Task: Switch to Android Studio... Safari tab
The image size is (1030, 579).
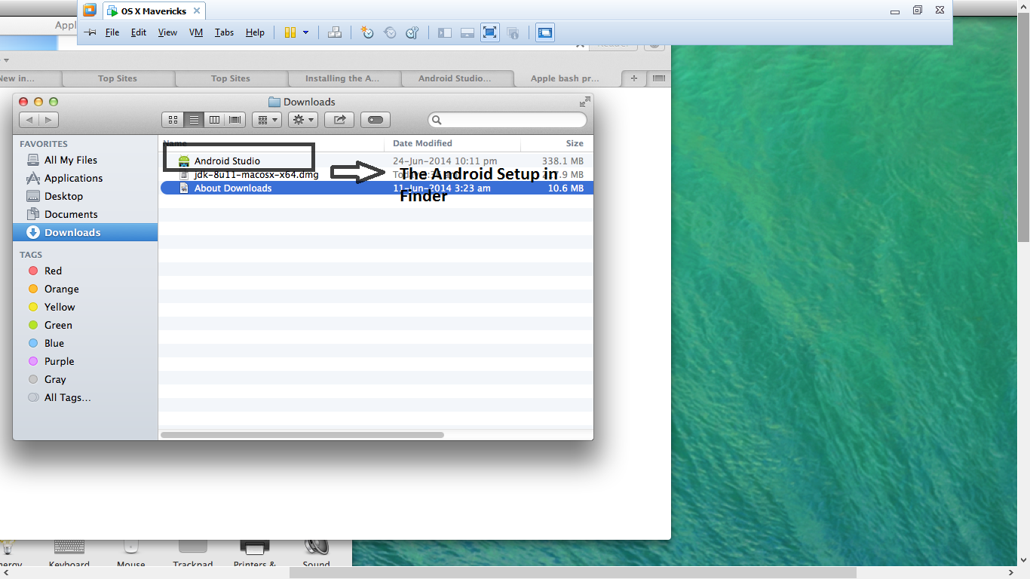Action: pyautogui.click(x=455, y=78)
